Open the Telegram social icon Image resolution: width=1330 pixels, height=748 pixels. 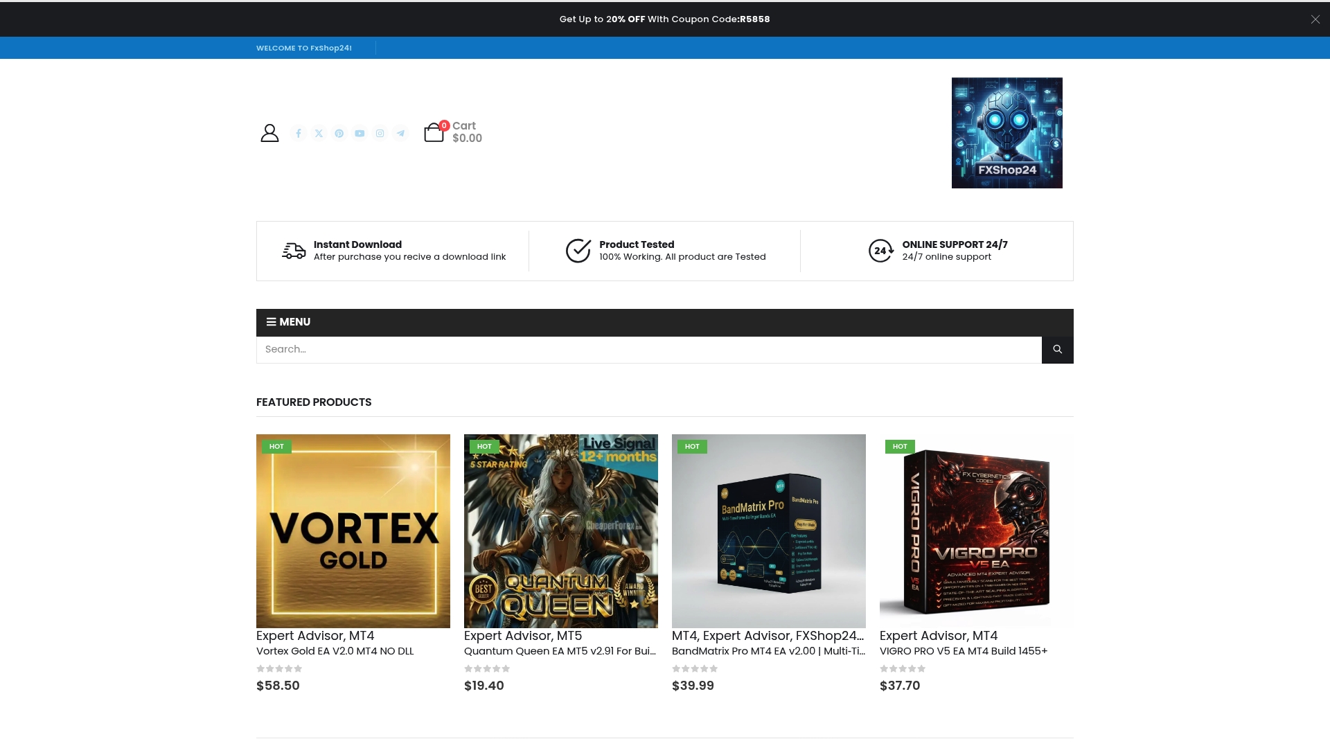pyautogui.click(x=400, y=133)
